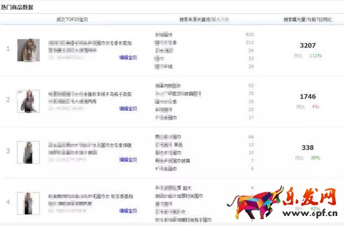Click exposure value 338

308,148
